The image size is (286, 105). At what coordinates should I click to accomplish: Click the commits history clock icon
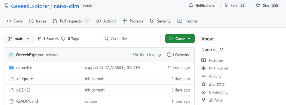(169, 54)
